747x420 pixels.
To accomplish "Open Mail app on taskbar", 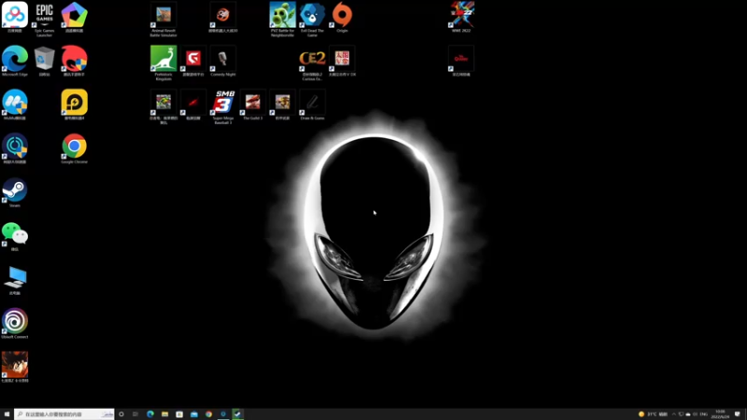I will [x=194, y=414].
